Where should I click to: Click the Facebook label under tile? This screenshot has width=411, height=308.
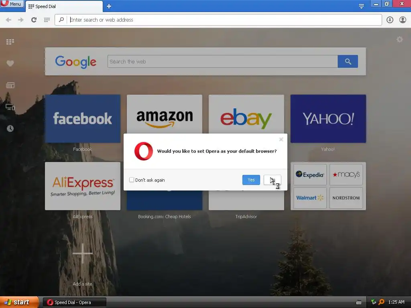coord(82,149)
